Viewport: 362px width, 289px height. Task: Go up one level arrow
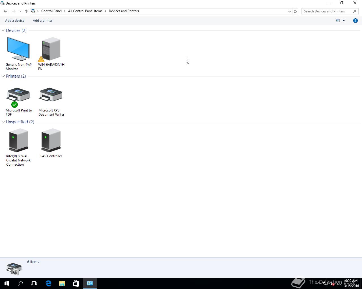(26, 11)
